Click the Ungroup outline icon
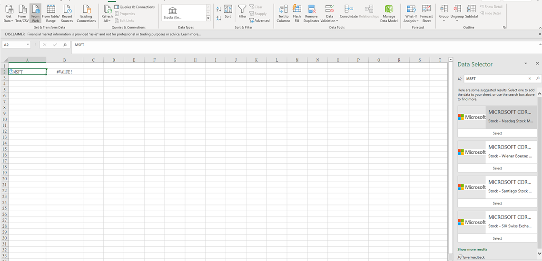 457,9
